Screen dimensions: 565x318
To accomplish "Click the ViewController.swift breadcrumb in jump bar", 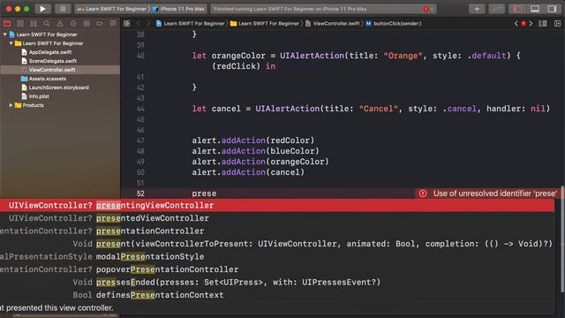I will tap(332, 24).
